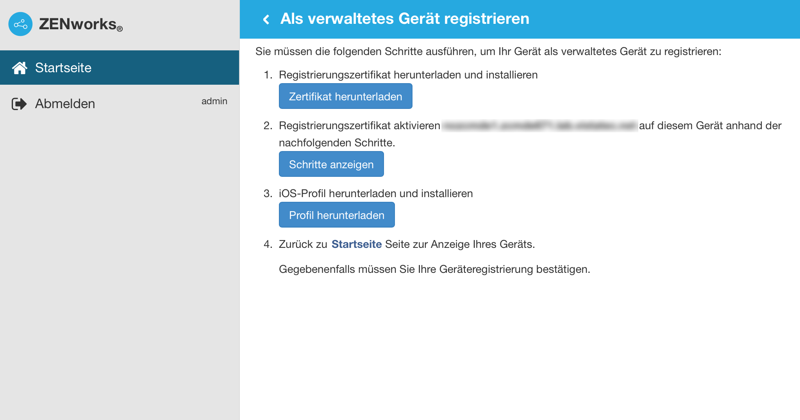Click the 'iOS-Profil herunterladen und installieren' text
Screen dimensions: 800x420
click(x=376, y=194)
